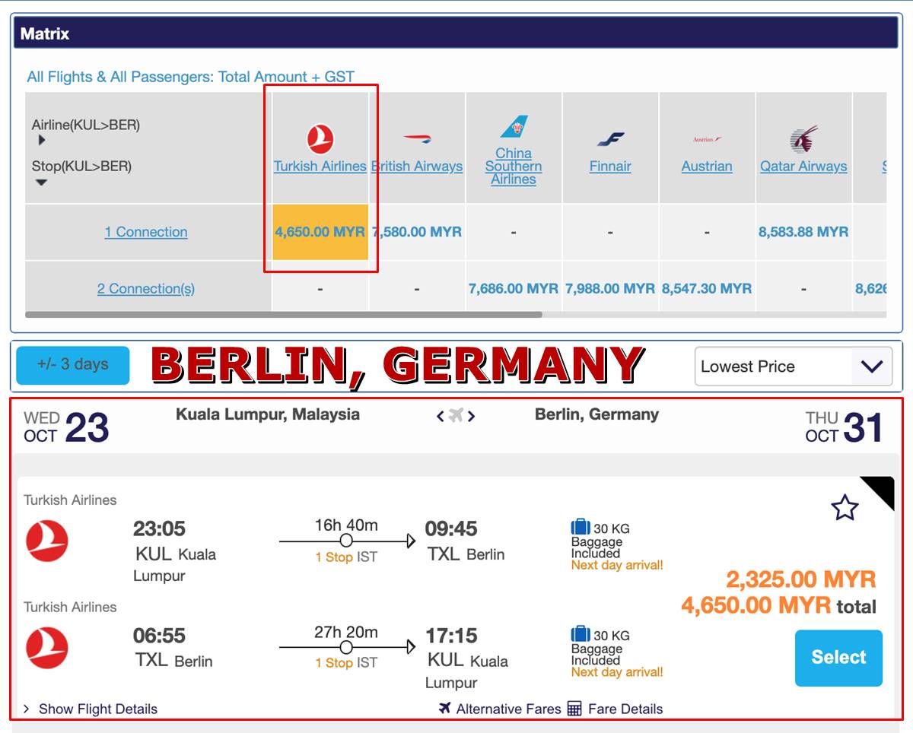
Task: Click the airplane icon beside Alternative Fares
Action: click(446, 709)
